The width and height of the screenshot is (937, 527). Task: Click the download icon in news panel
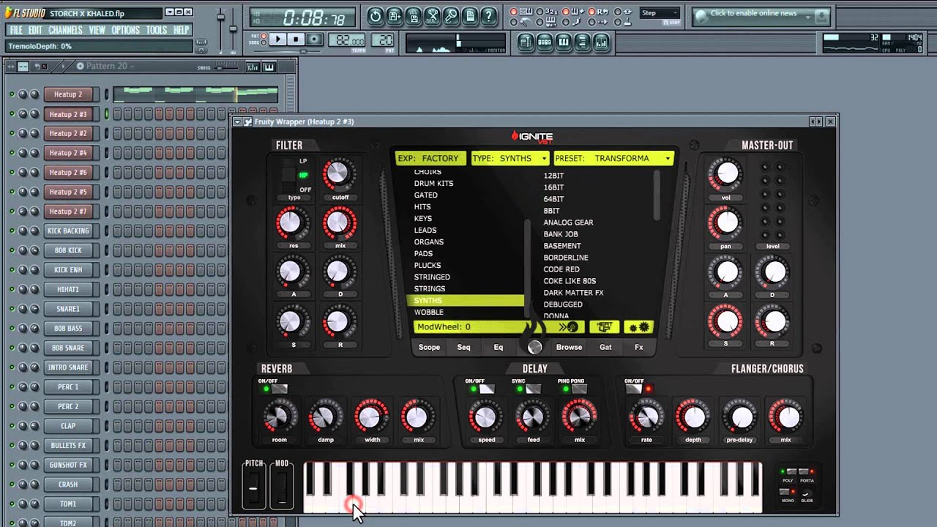point(821,15)
